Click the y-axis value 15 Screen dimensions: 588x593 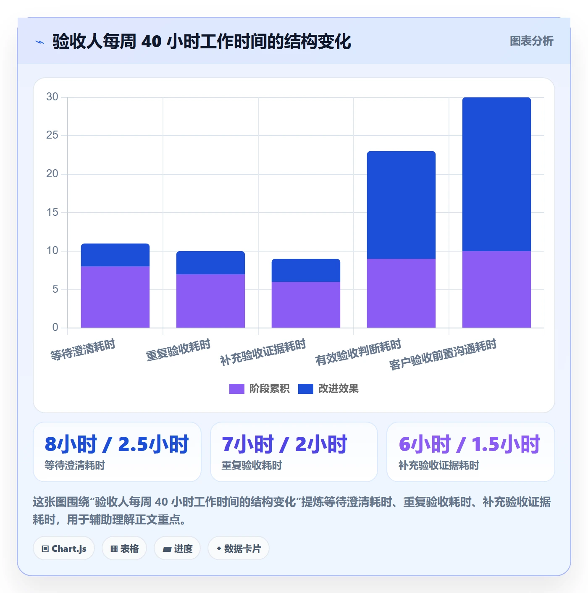(x=52, y=212)
